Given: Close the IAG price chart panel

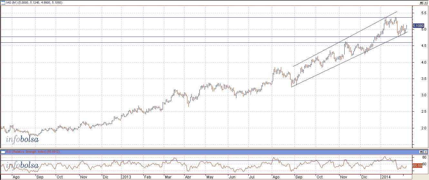Looking at the screenshot, I should pos(425,2).
